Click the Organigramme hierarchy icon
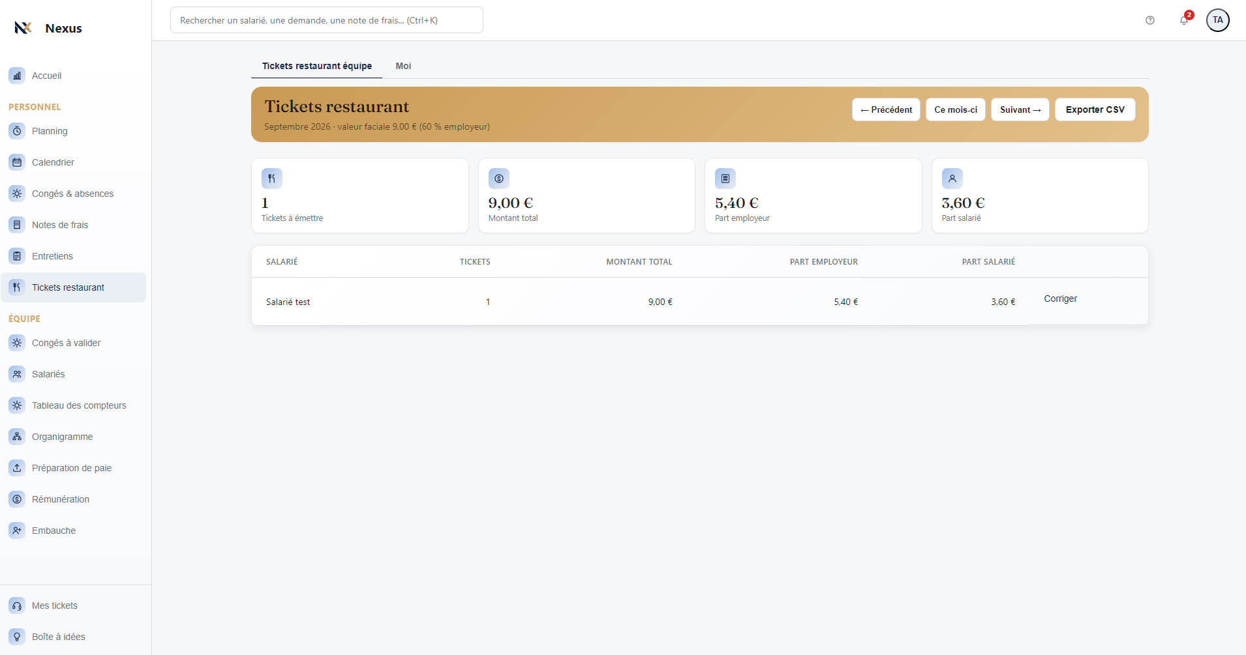 pos(17,437)
